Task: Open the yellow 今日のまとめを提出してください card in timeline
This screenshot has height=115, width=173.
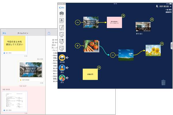Action: point(15,43)
